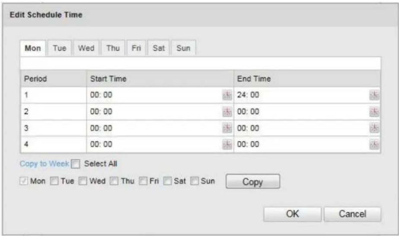Open the Thu schedule tab
The image size is (399, 236).
tap(113, 48)
